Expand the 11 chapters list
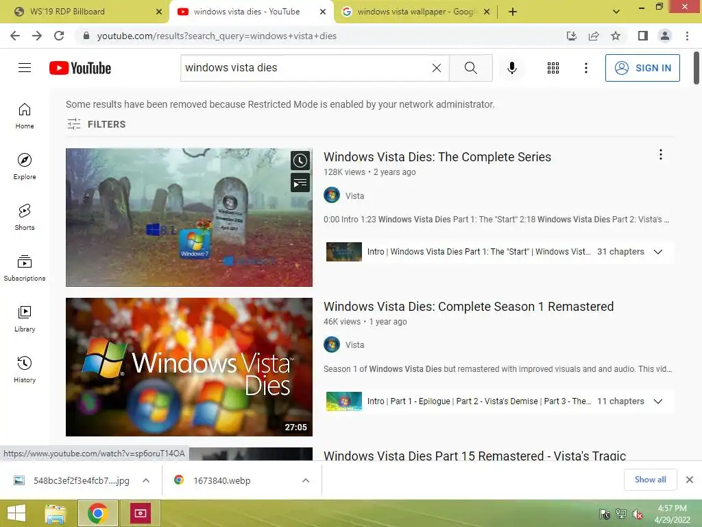Image resolution: width=702 pixels, height=527 pixels. (657, 401)
